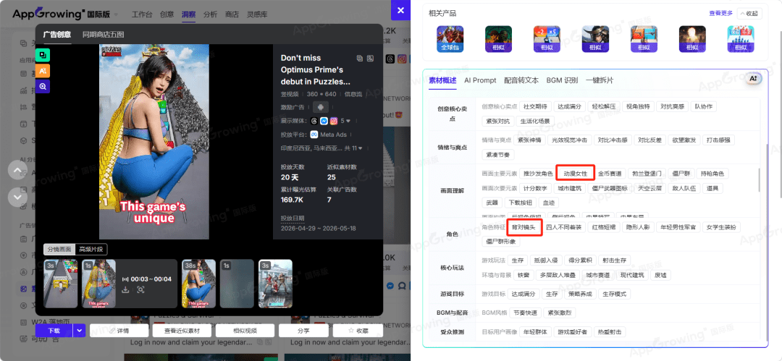The width and height of the screenshot is (782, 361).
Task: Click the 背对镜头 tag
Action: (524, 227)
